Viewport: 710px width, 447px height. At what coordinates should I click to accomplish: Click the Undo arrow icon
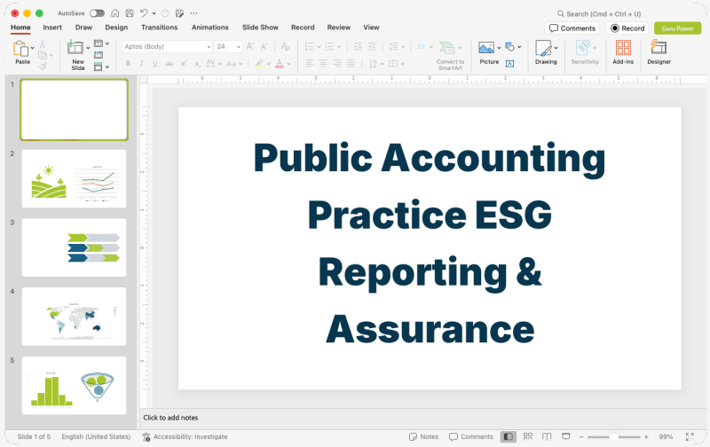pyautogui.click(x=144, y=13)
